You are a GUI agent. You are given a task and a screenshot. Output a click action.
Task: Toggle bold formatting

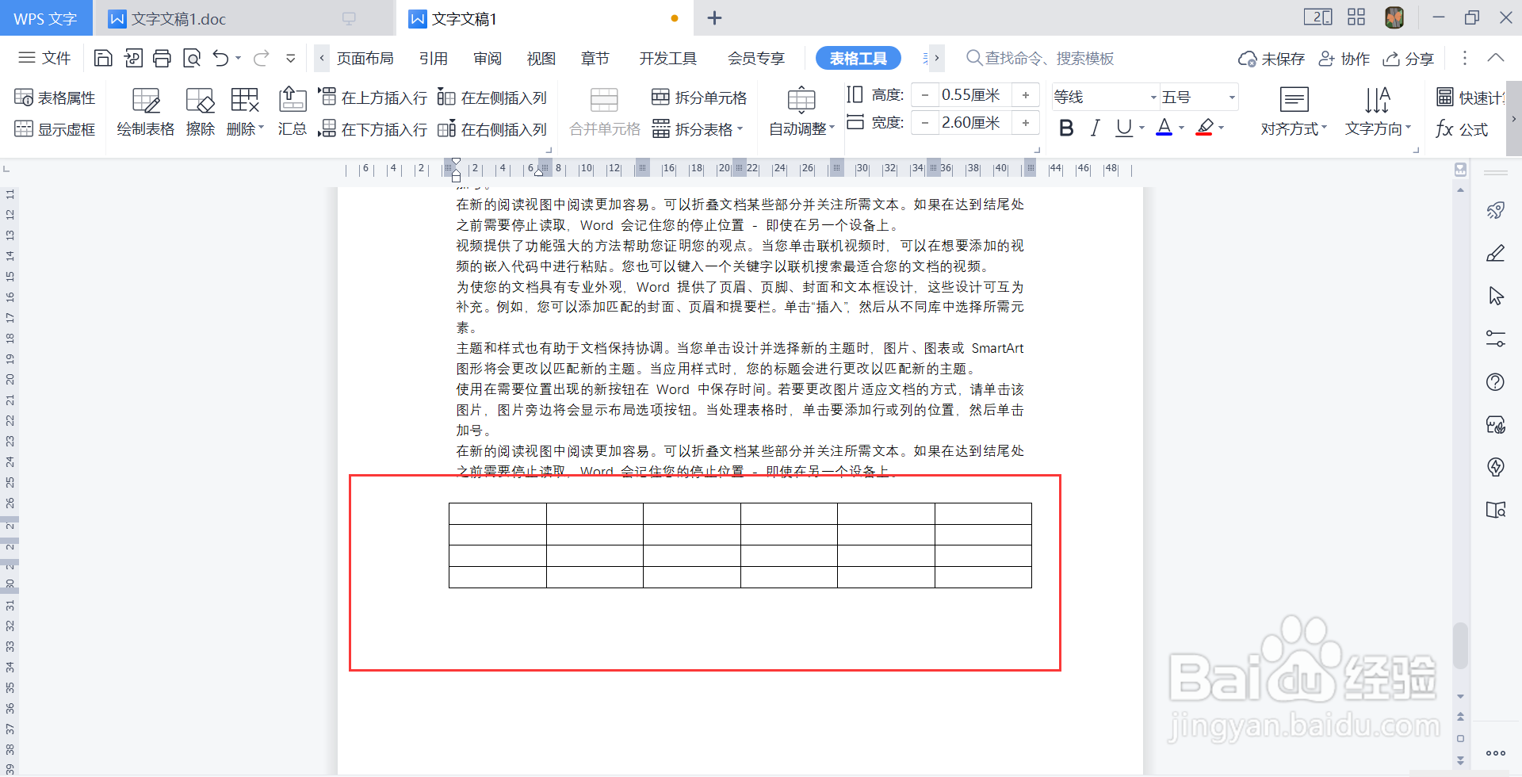(x=1065, y=127)
